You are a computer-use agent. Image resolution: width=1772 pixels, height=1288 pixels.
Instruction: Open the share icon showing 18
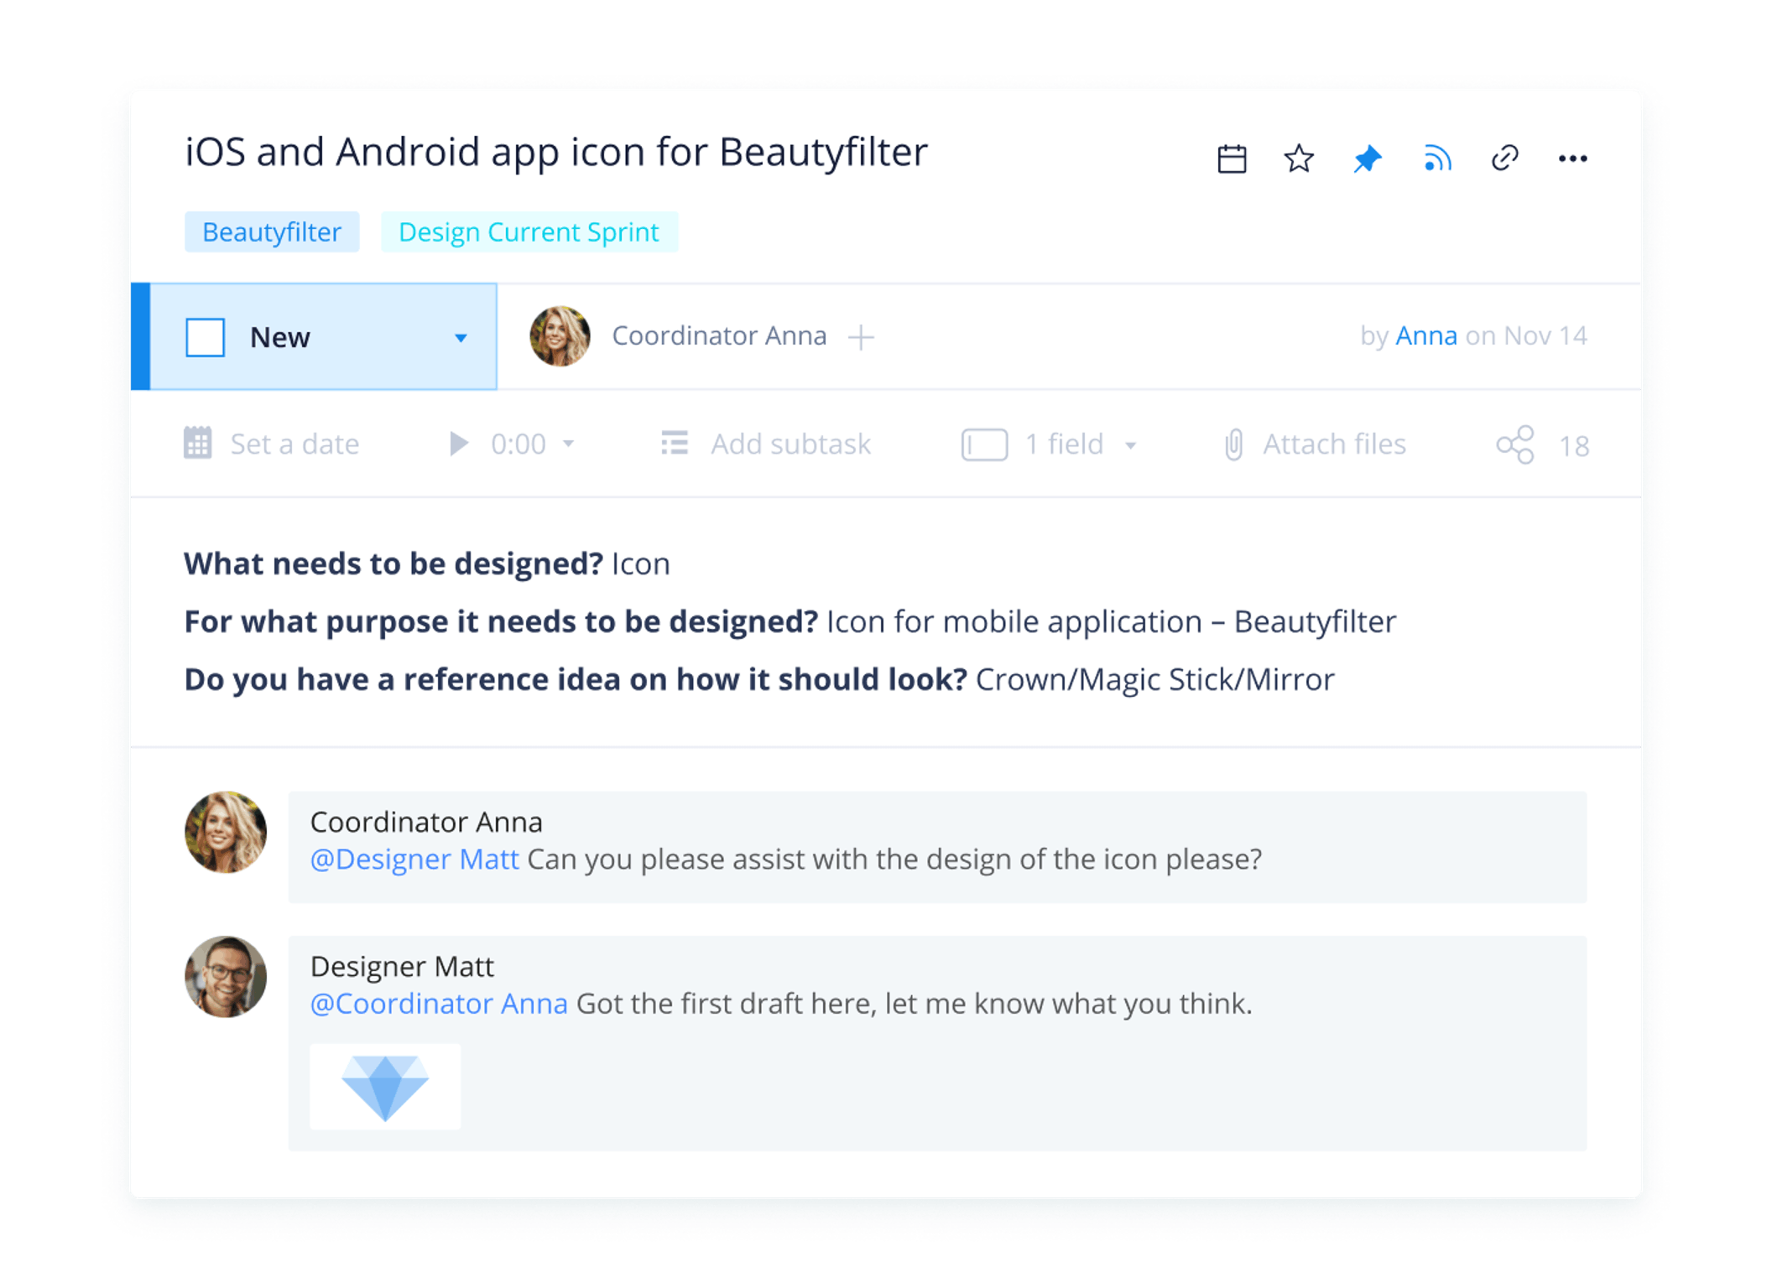pyautogui.click(x=1515, y=444)
